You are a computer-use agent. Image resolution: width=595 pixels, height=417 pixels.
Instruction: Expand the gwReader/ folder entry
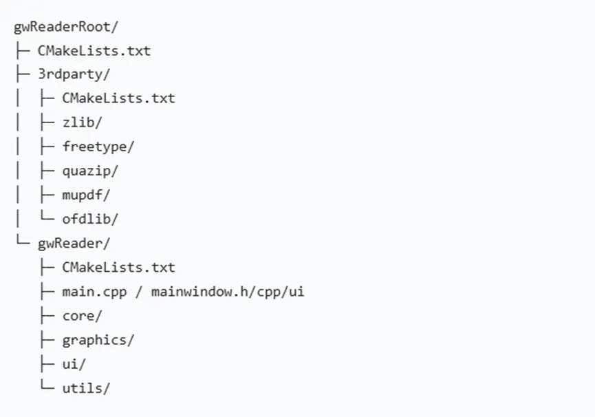[74, 244]
